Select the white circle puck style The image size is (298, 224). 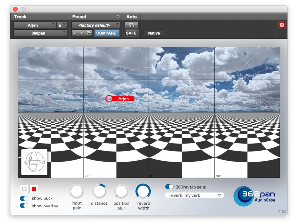(24, 189)
